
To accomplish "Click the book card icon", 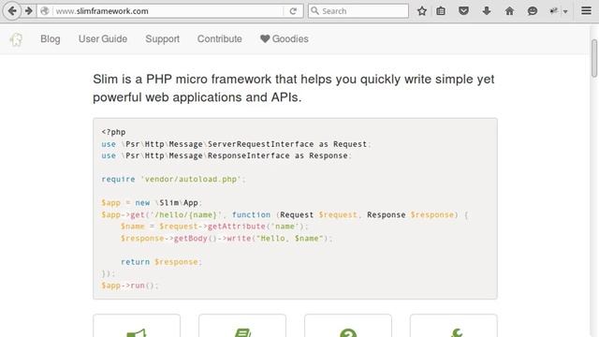I will pos(242,332).
